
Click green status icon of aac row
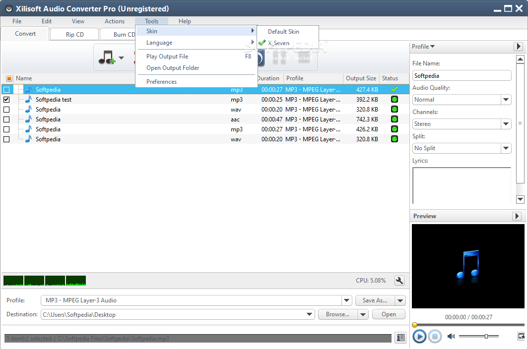point(395,119)
